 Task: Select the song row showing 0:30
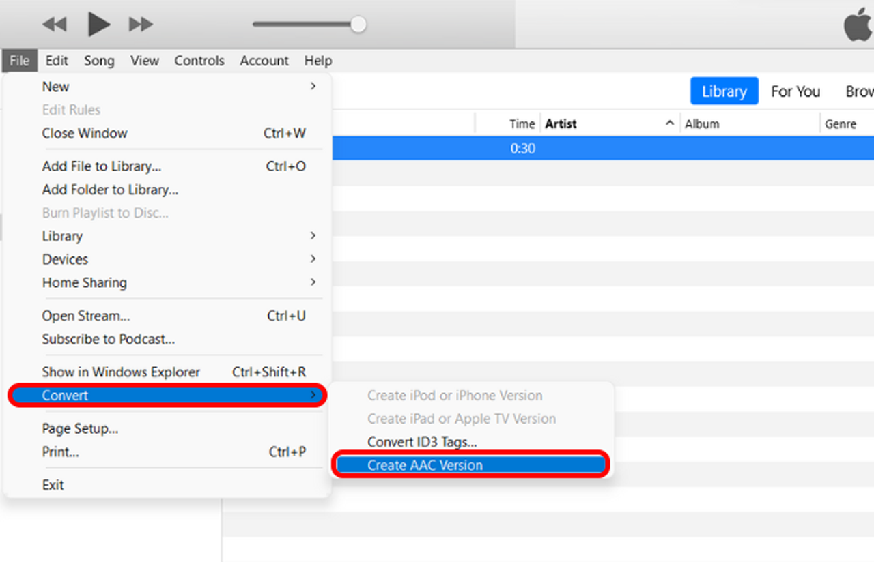(x=603, y=148)
